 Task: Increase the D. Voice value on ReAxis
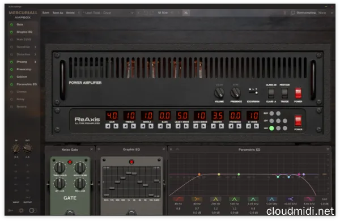coord(256,126)
